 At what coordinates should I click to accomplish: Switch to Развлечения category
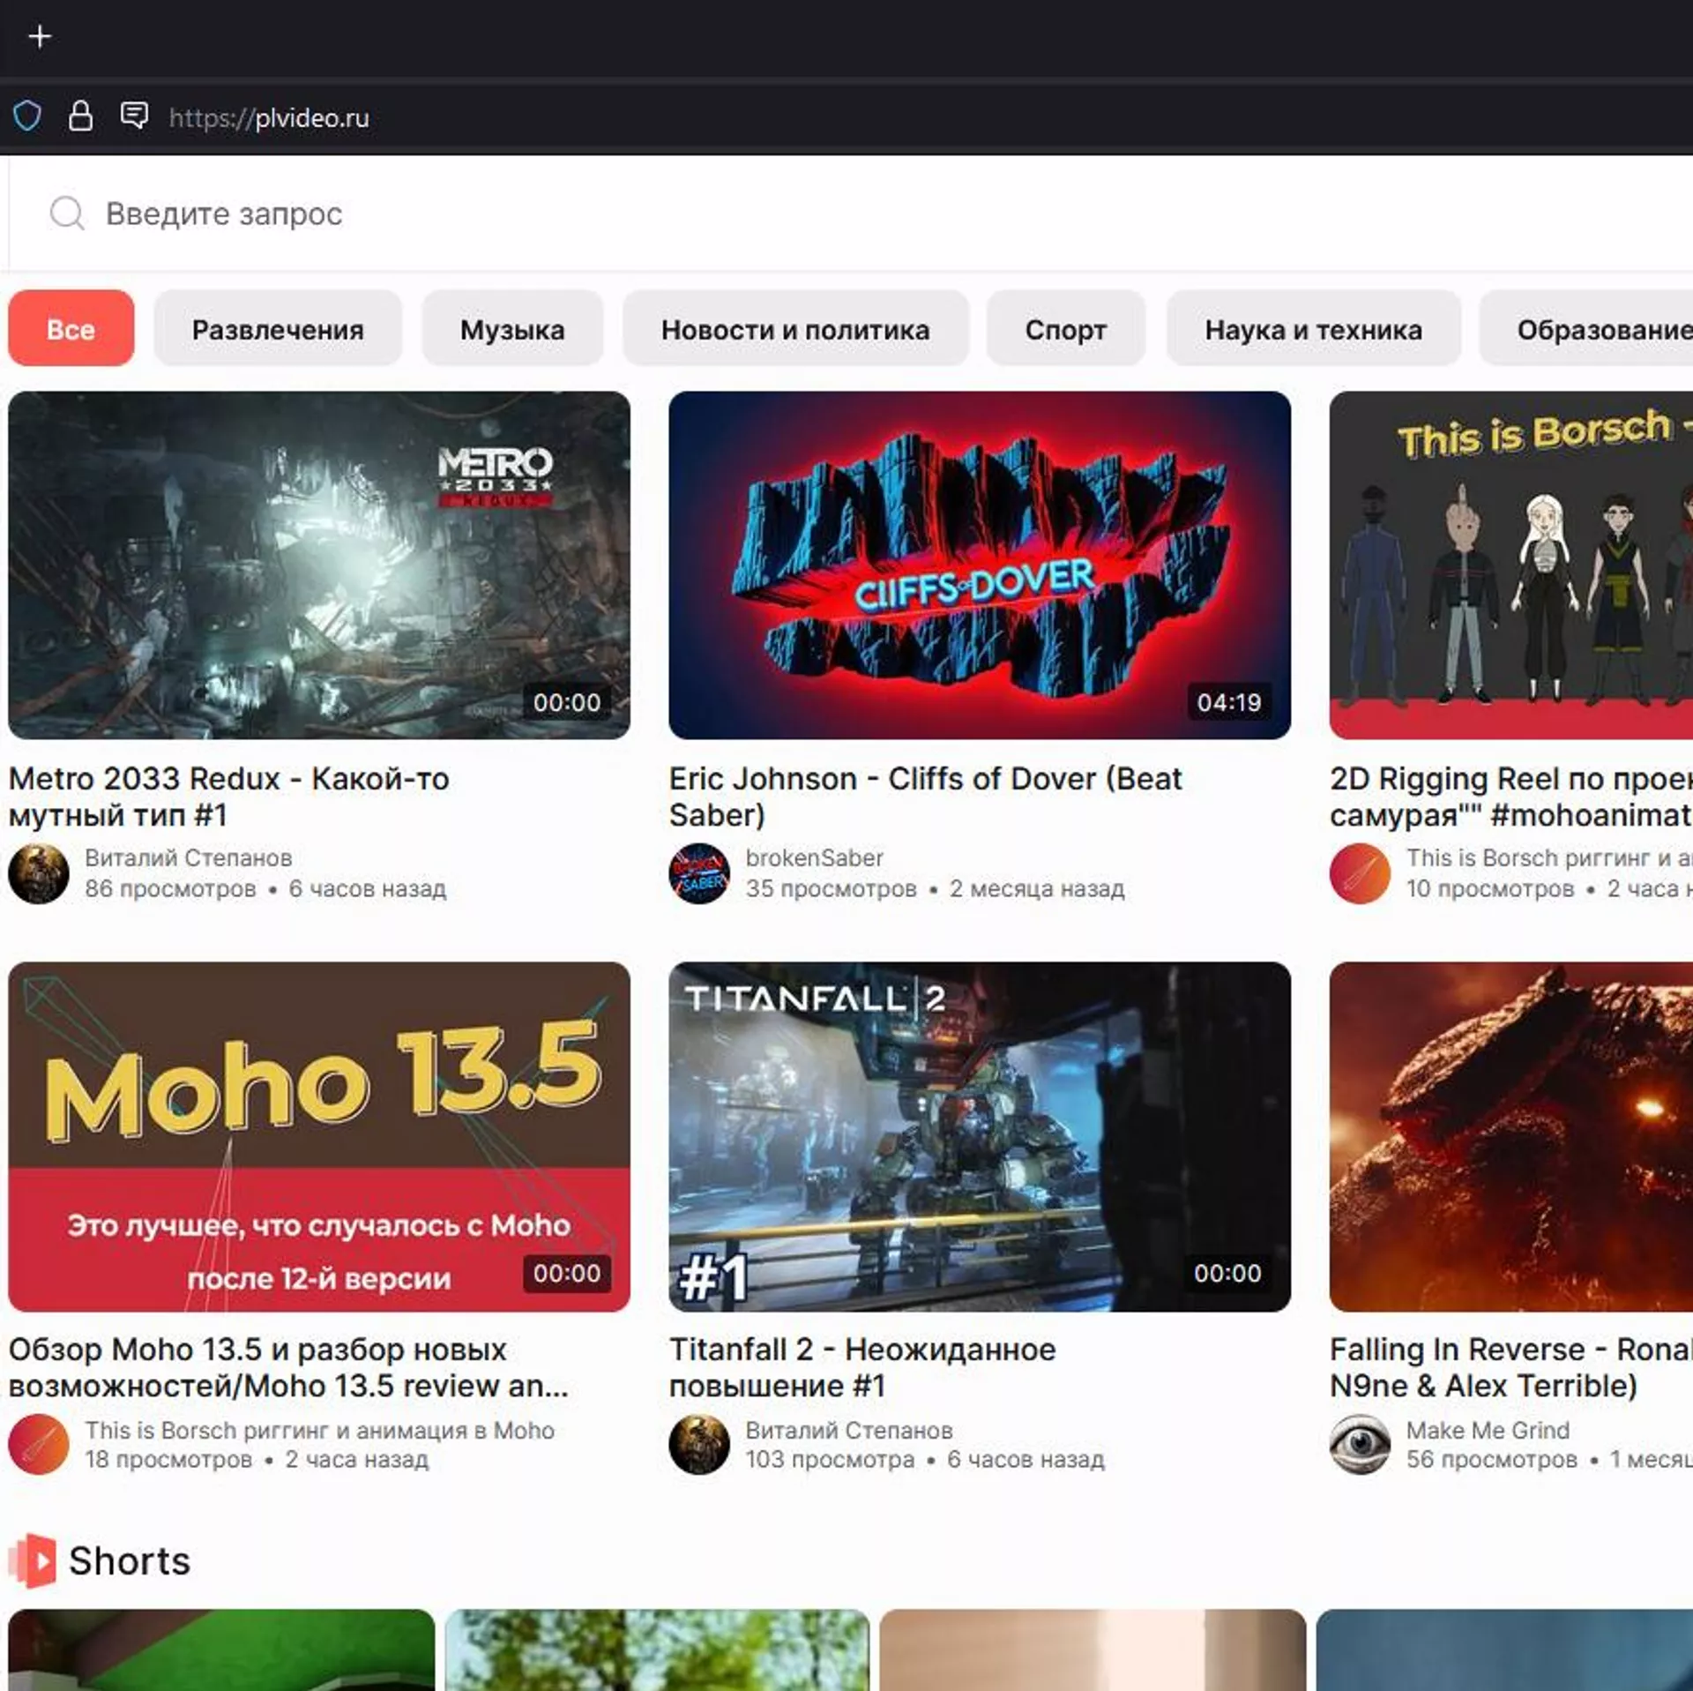pos(278,328)
